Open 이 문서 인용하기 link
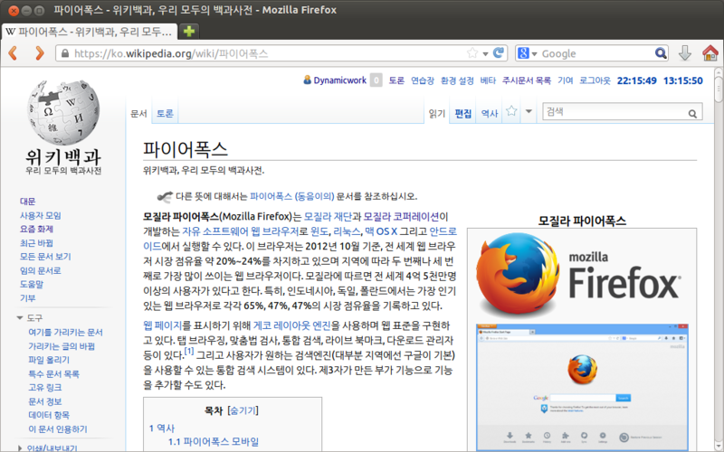Viewport: 724px width, 452px height. coord(58,428)
